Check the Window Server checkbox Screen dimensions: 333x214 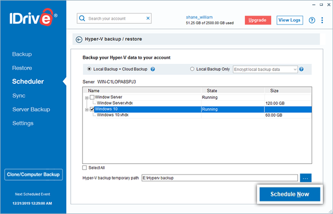click(x=92, y=97)
